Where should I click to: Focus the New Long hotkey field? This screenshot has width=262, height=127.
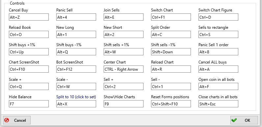[x=76, y=34]
